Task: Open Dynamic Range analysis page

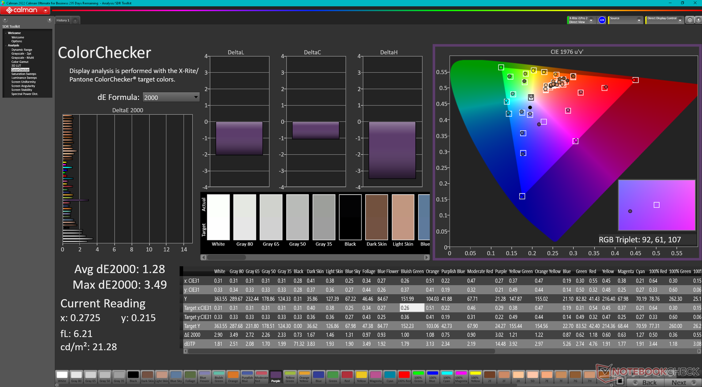Action: pos(22,50)
